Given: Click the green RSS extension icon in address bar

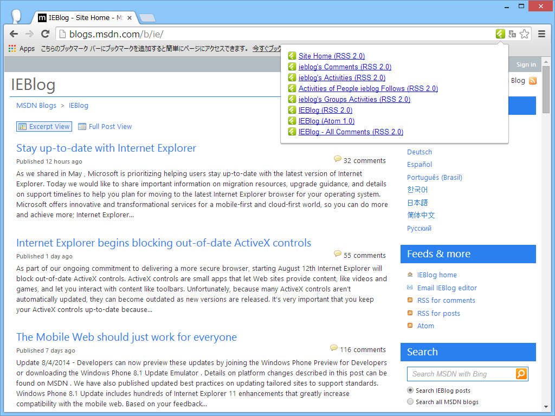Looking at the screenshot, I should 500,34.
